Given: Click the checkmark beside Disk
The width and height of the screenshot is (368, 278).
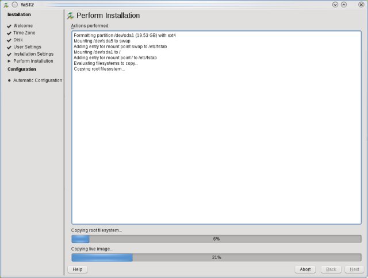Looking at the screenshot, I should (9, 40).
